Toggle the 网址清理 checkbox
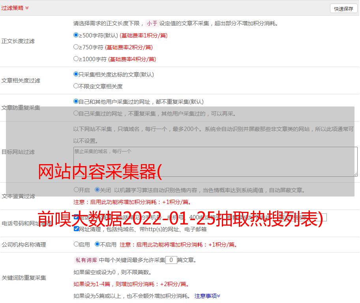 (x=76, y=229)
